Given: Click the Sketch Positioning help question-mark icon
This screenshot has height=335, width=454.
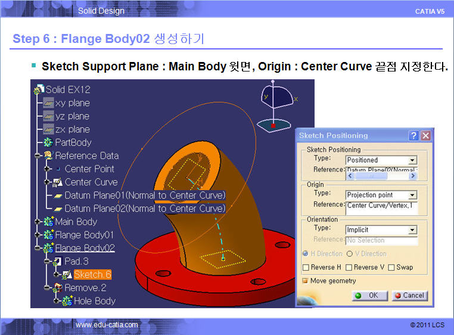Looking at the screenshot, I should click(x=413, y=135).
